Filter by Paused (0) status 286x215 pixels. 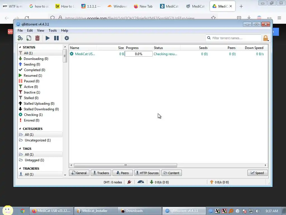[x=40, y=81]
